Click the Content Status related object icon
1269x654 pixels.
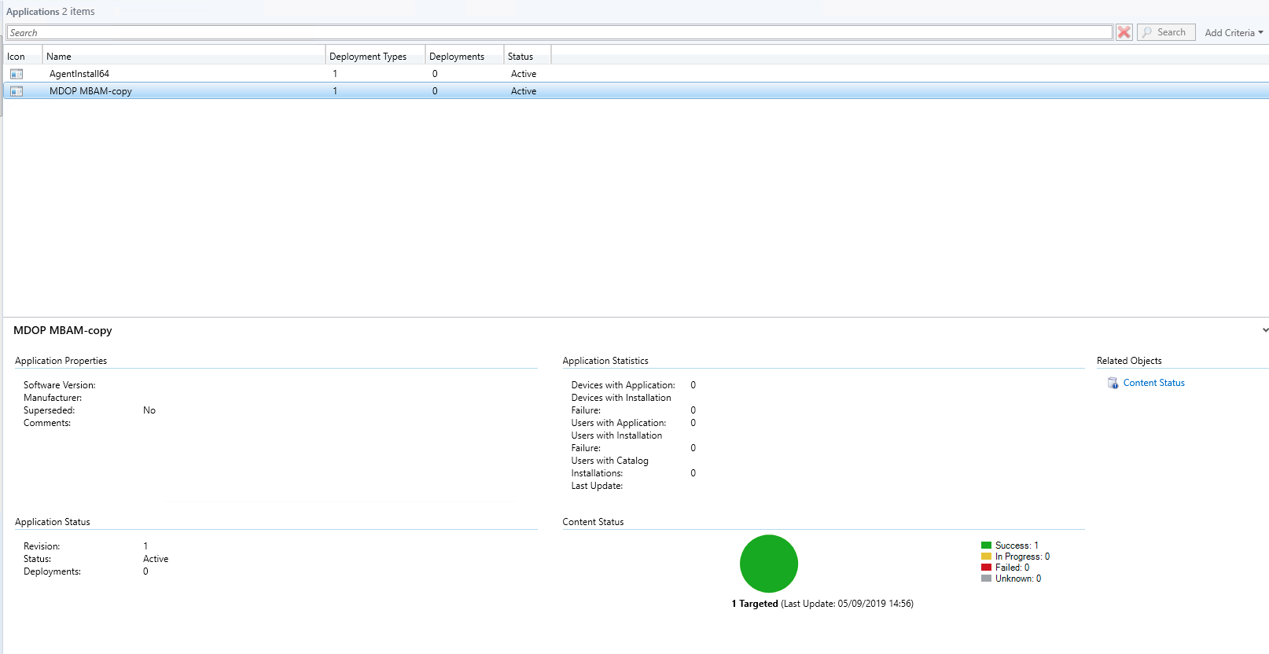click(1113, 383)
